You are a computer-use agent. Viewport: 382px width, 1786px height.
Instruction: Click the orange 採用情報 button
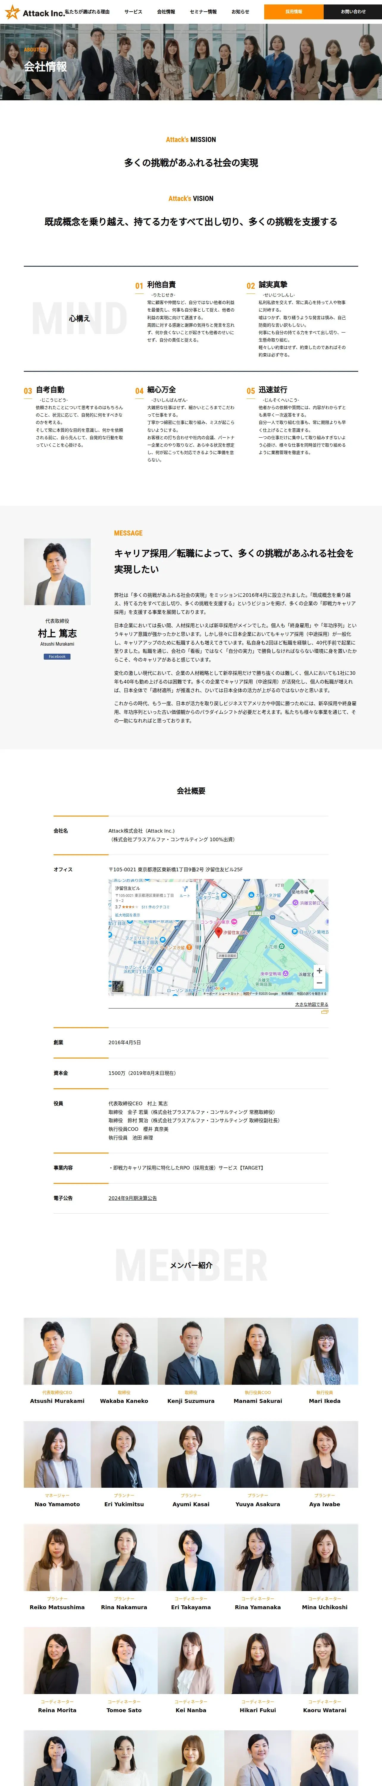(294, 12)
